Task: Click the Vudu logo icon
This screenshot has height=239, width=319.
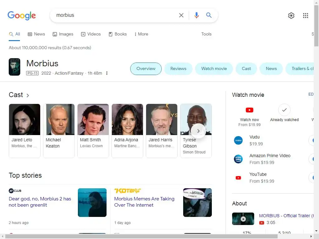Action: (x=238, y=140)
